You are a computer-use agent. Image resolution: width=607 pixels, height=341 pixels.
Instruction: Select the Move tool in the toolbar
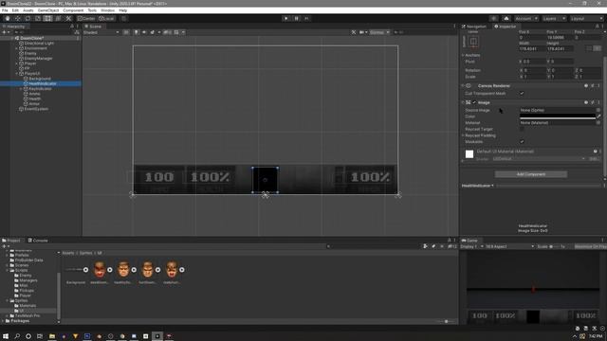[17, 19]
